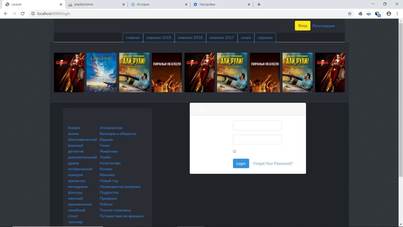Open the боевик genre link
The image size is (403, 227).
click(x=74, y=128)
